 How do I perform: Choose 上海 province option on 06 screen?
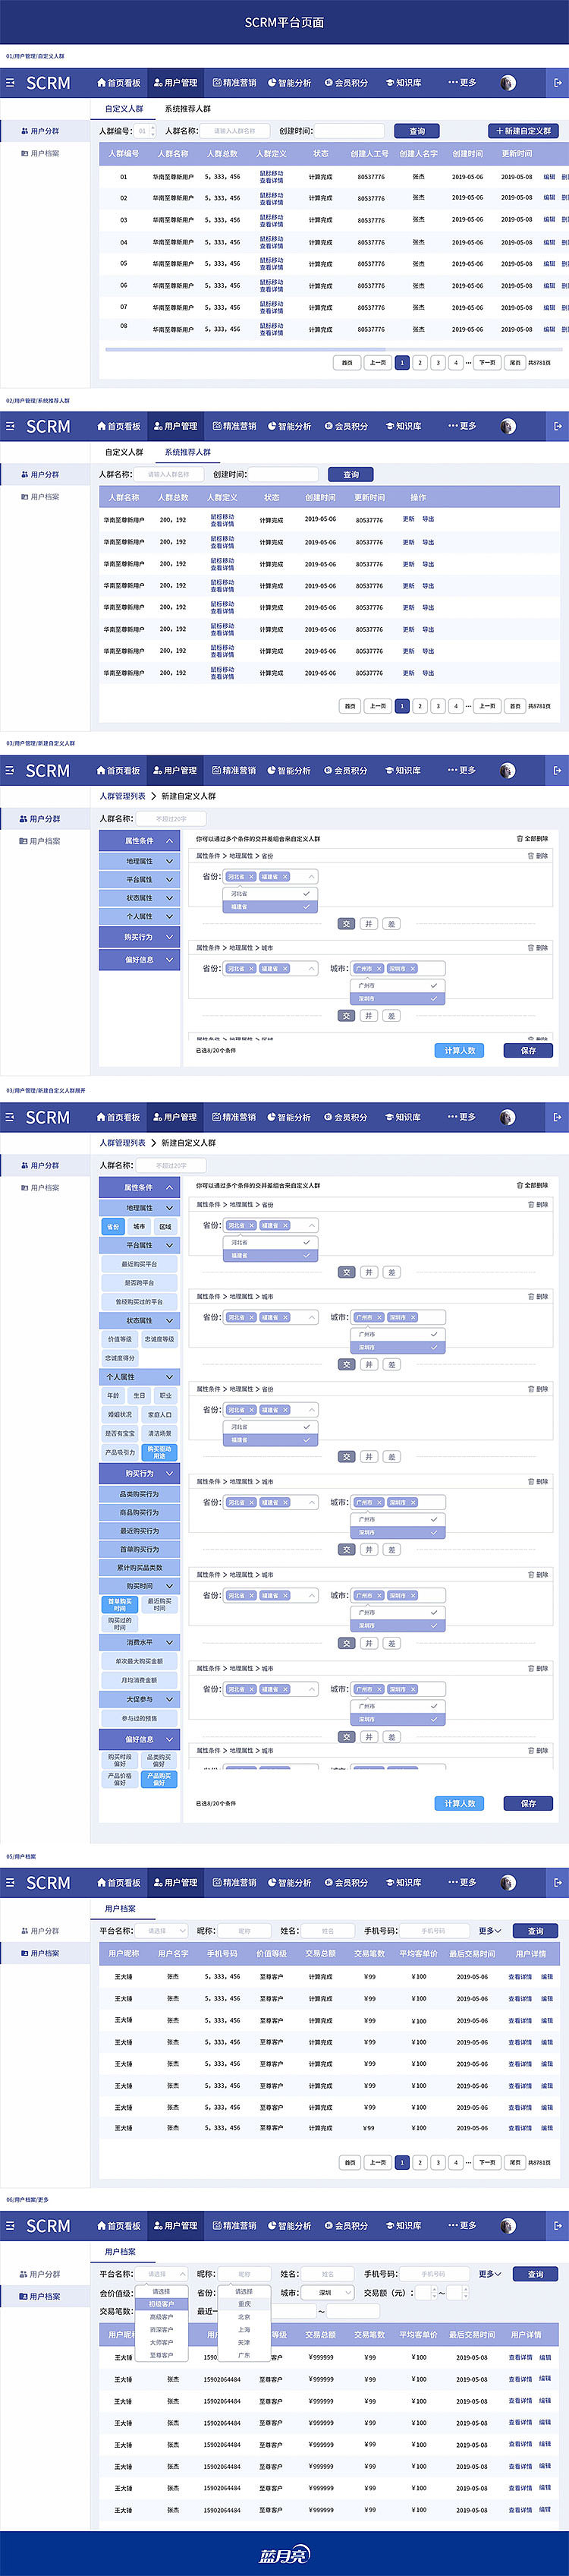pos(244,2329)
